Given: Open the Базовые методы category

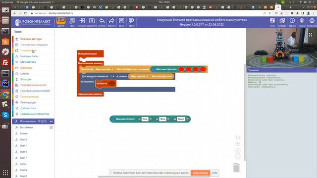Looking at the screenshot, I should (31, 39).
